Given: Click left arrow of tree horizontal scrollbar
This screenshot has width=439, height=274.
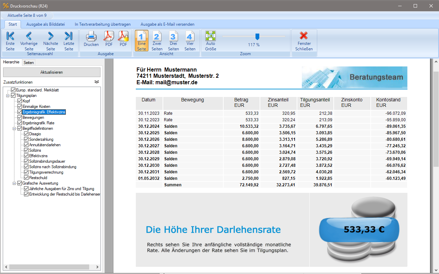Looking at the screenshot, I should pyautogui.click(x=7, y=267).
